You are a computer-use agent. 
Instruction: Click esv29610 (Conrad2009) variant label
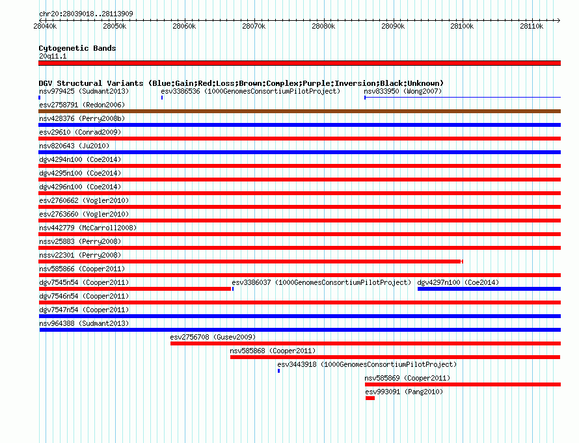click(80, 132)
